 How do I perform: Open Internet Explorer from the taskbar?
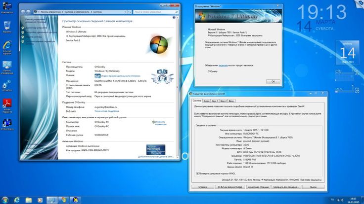tap(17, 200)
